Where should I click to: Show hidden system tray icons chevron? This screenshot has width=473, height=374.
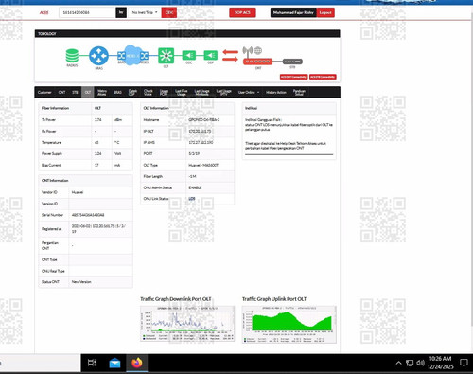[x=398, y=363]
